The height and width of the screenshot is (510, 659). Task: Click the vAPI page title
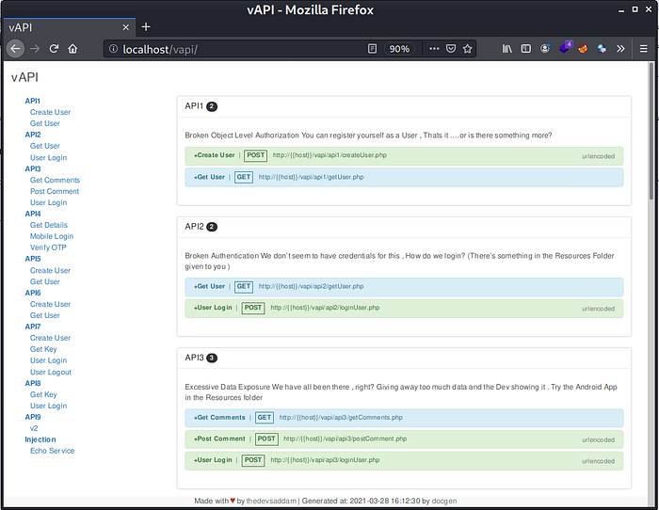tap(24, 77)
